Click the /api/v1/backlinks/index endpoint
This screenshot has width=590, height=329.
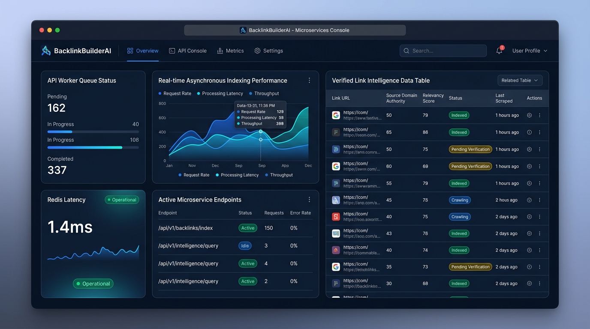(x=186, y=228)
